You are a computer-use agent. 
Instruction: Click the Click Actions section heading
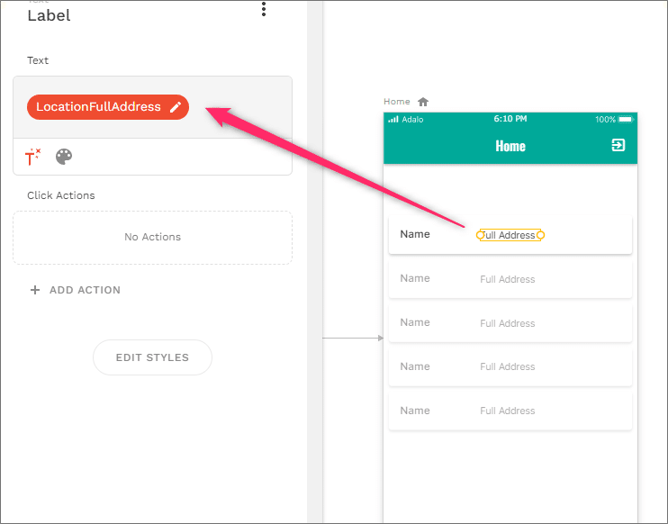coord(61,195)
